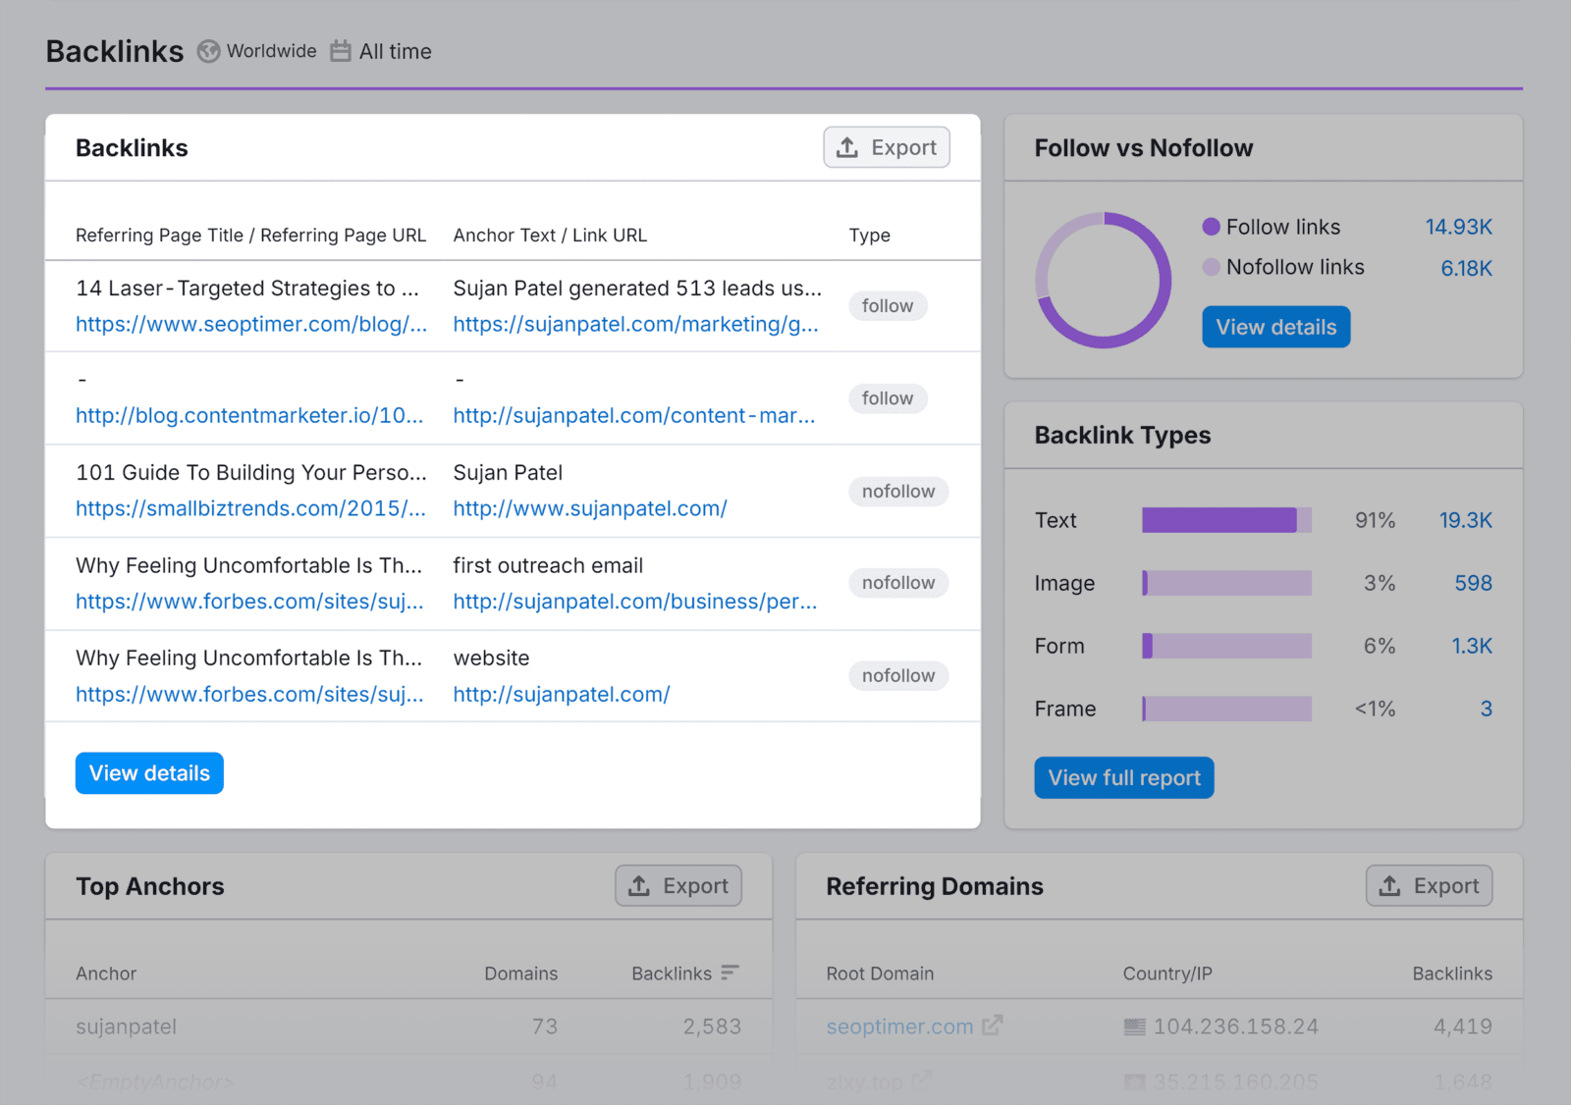Click the Follow vs Nofollow donut chart
Viewport: 1571px width, 1105px height.
pyautogui.click(x=1103, y=280)
